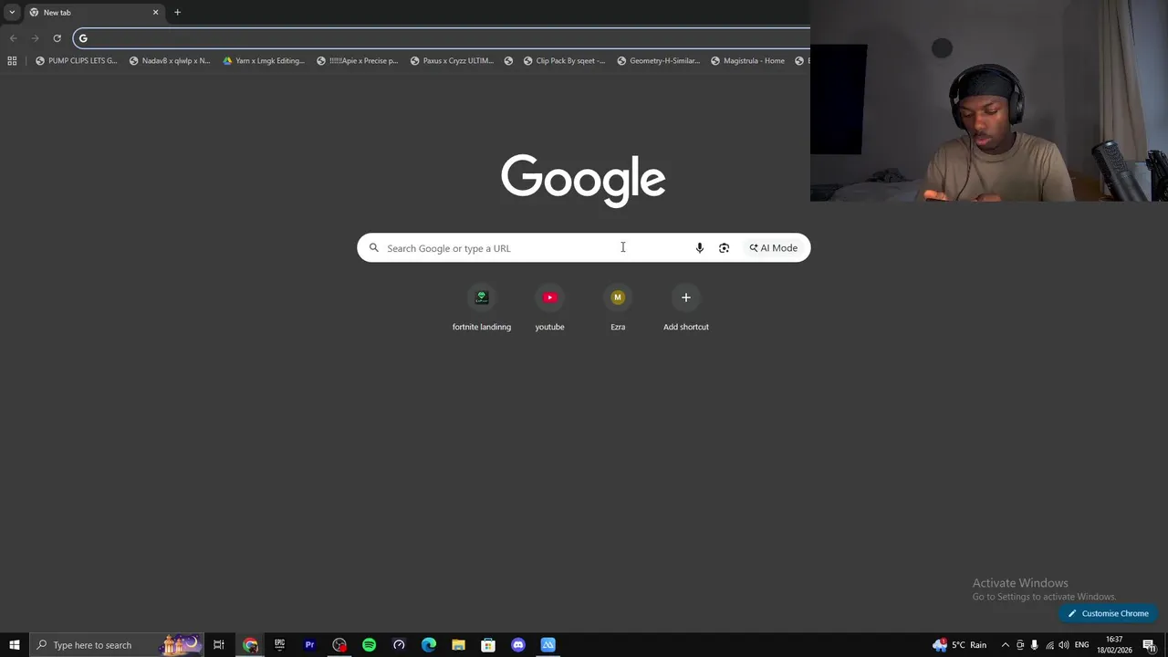
Task: Click the magnifier icon in the search box
Action: tap(373, 248)
